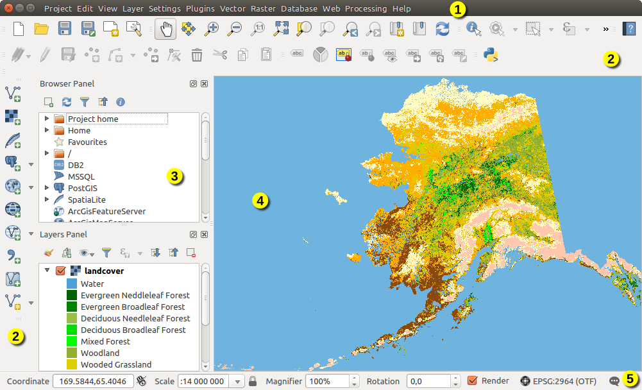Select the Pan Map hand tool
Screen dimensions: 642x390
pyautogui.click(x=165, y=29)
